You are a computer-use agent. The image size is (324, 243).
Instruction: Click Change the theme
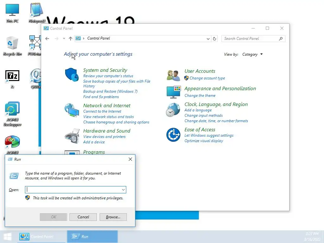point(200,96)
